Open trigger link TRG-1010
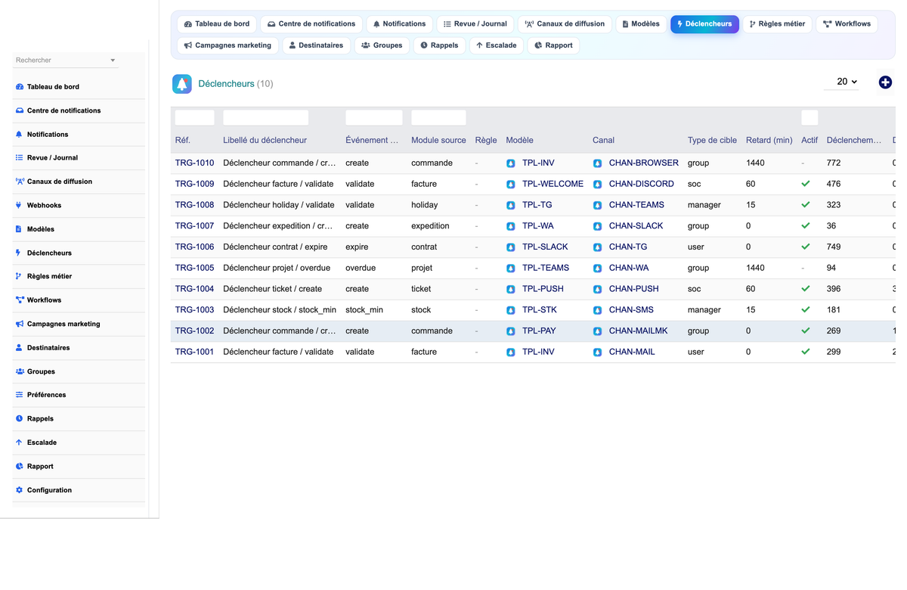The width and height of the screenshot is (907, 590). tap(194, 163)
